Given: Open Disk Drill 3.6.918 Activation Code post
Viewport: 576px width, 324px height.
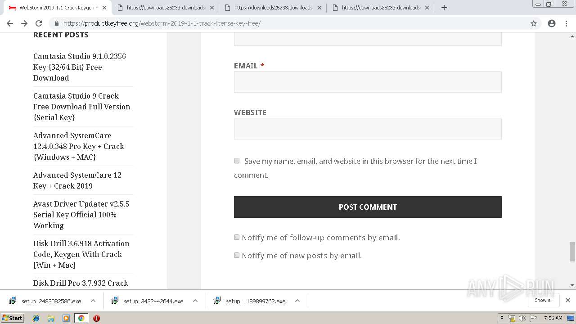Looking at the screenshot, I should point(81,254).
